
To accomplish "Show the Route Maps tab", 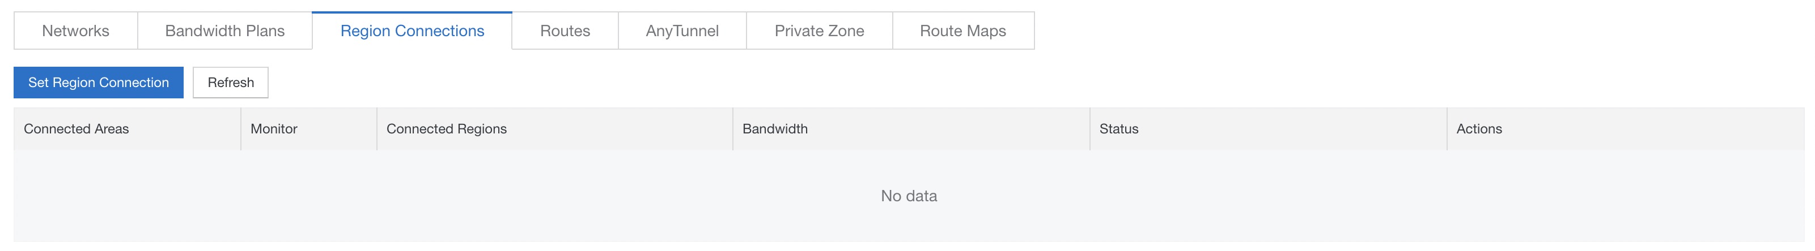I will click(963, 31).
